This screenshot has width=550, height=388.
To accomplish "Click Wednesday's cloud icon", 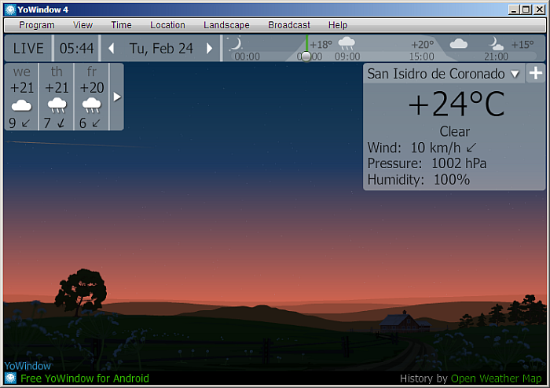I will 21,105.
